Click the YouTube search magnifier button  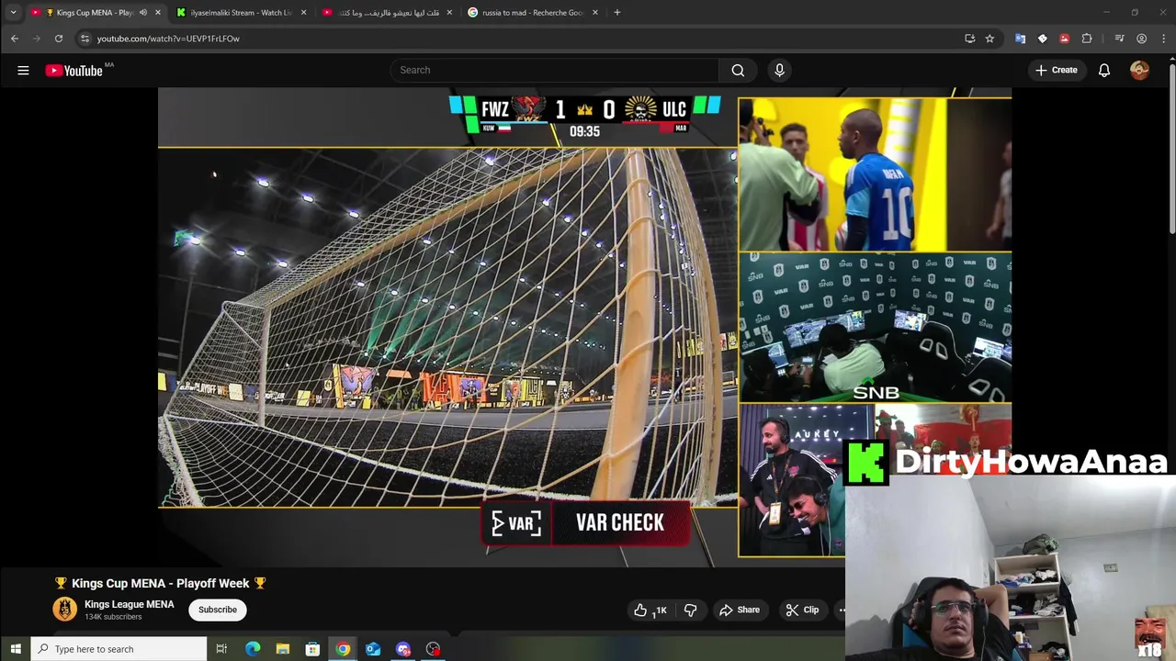(x=738, y=70)
